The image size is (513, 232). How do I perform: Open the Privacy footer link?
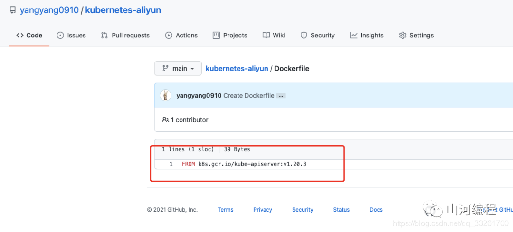(x=263, y=210)
